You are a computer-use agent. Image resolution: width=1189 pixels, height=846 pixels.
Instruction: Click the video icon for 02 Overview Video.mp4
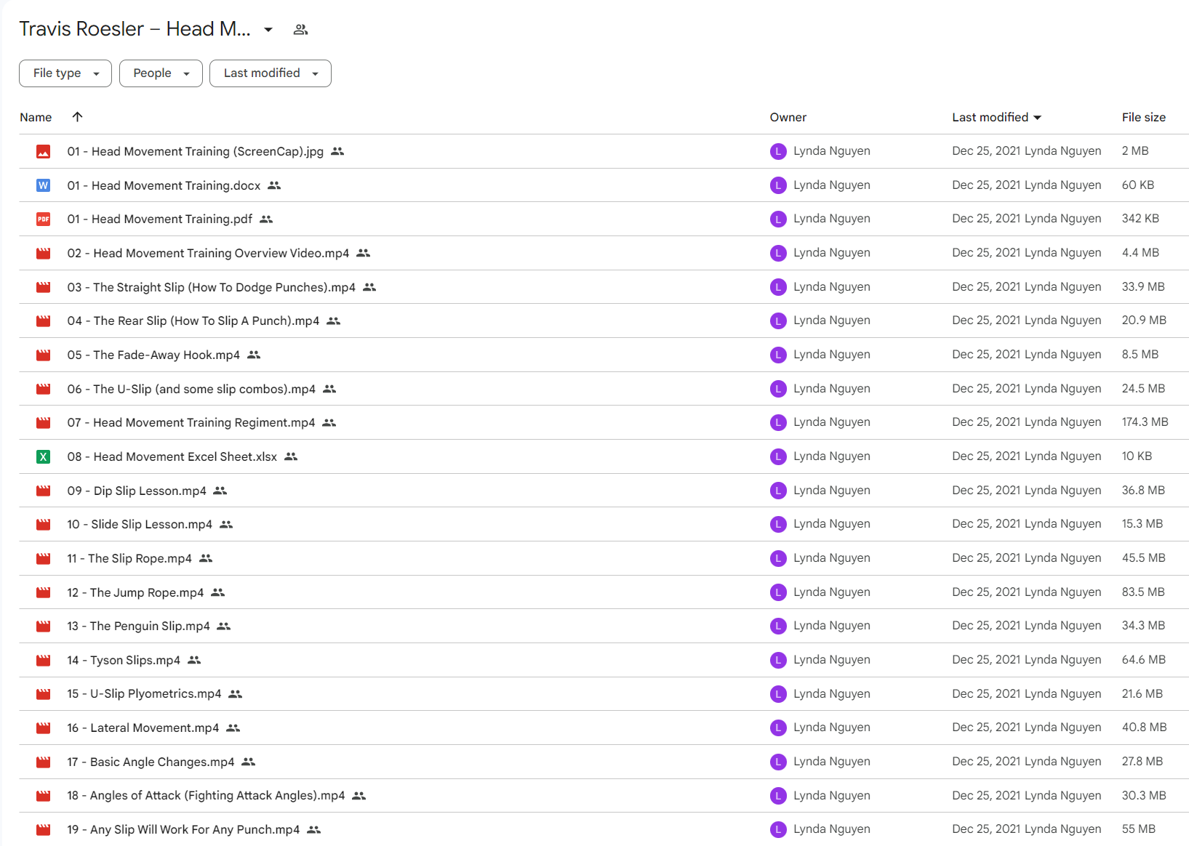[44, 254]
